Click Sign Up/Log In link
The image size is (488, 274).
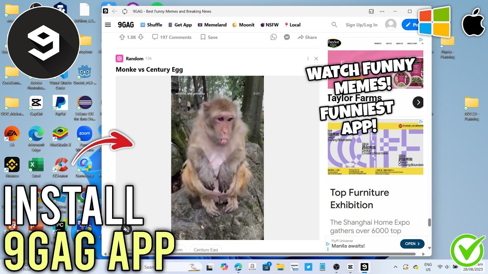pyautogui.click(x=361, y=25)
